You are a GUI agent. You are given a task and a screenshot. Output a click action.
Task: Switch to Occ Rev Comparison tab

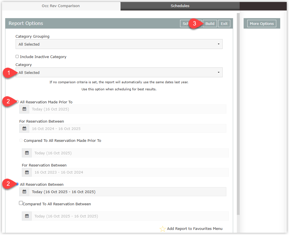(61, 6)
